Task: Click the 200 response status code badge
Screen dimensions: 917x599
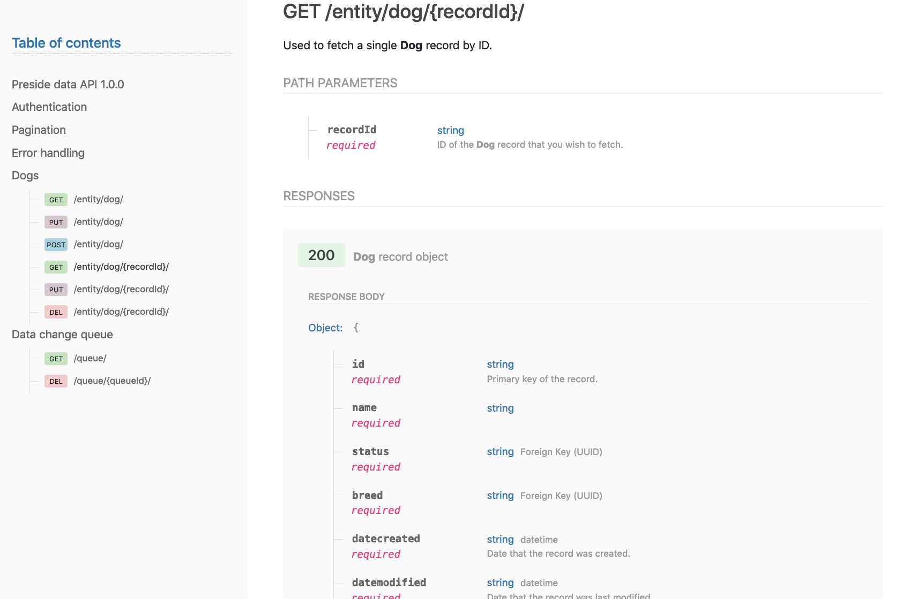Action: 322,255
